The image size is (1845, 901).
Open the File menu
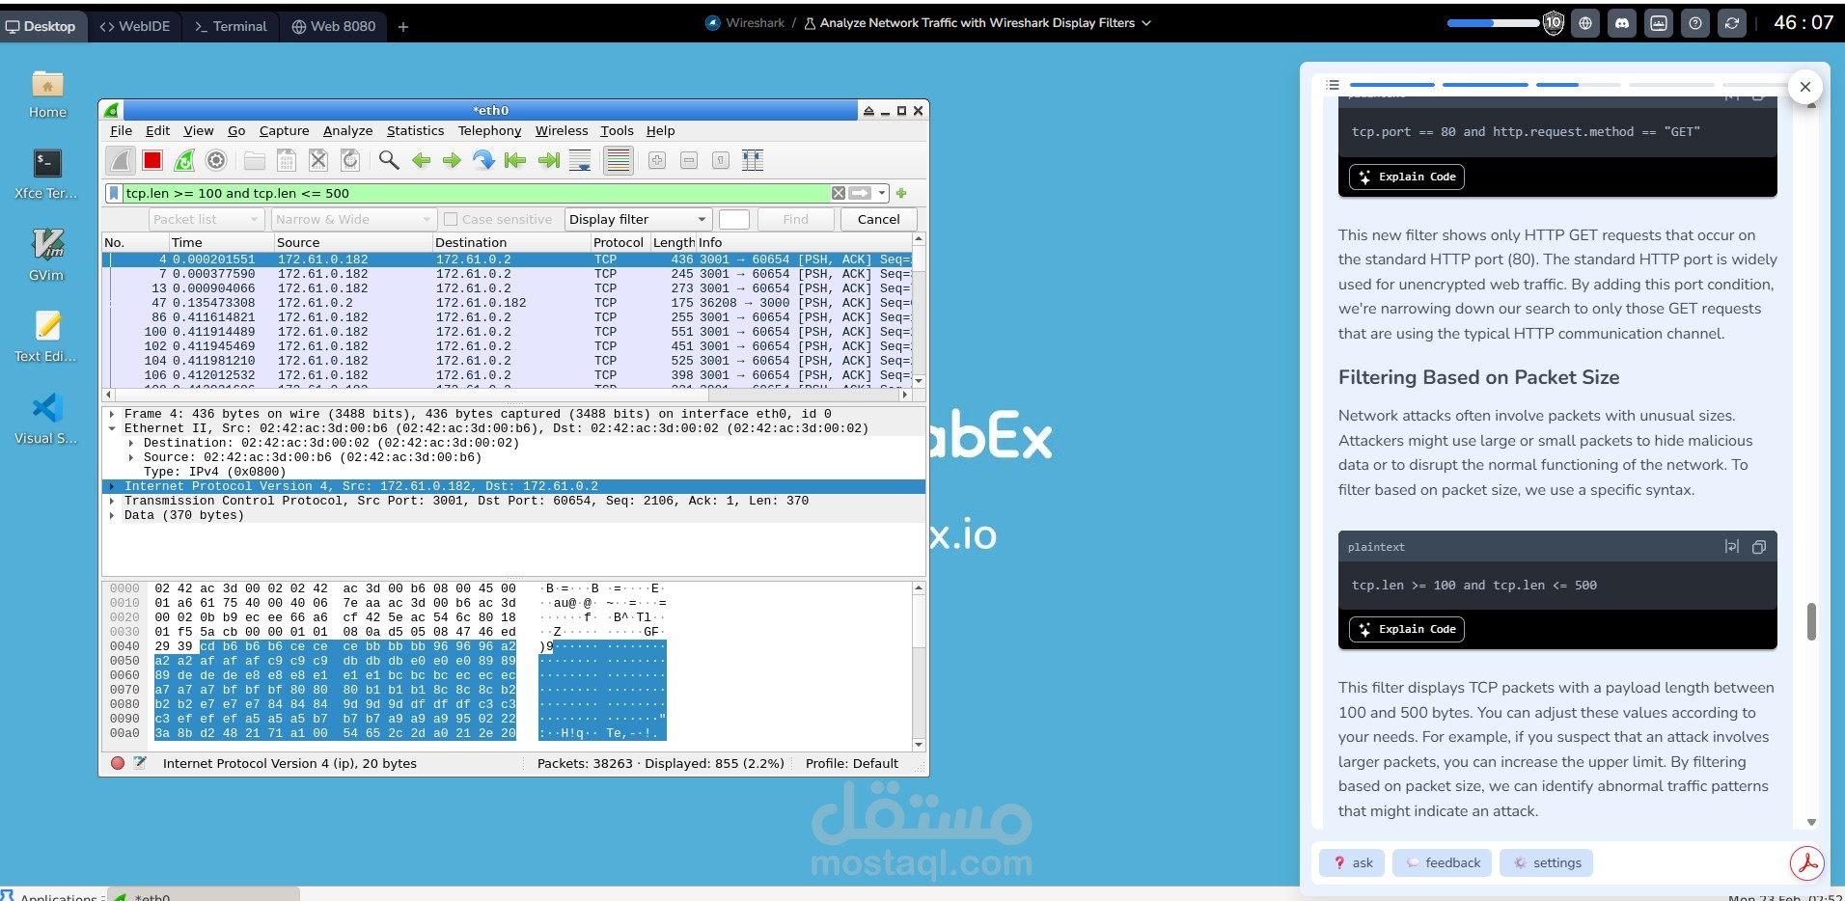(122, 131)
